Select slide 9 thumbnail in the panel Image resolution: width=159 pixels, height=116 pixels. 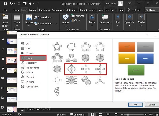12,70
